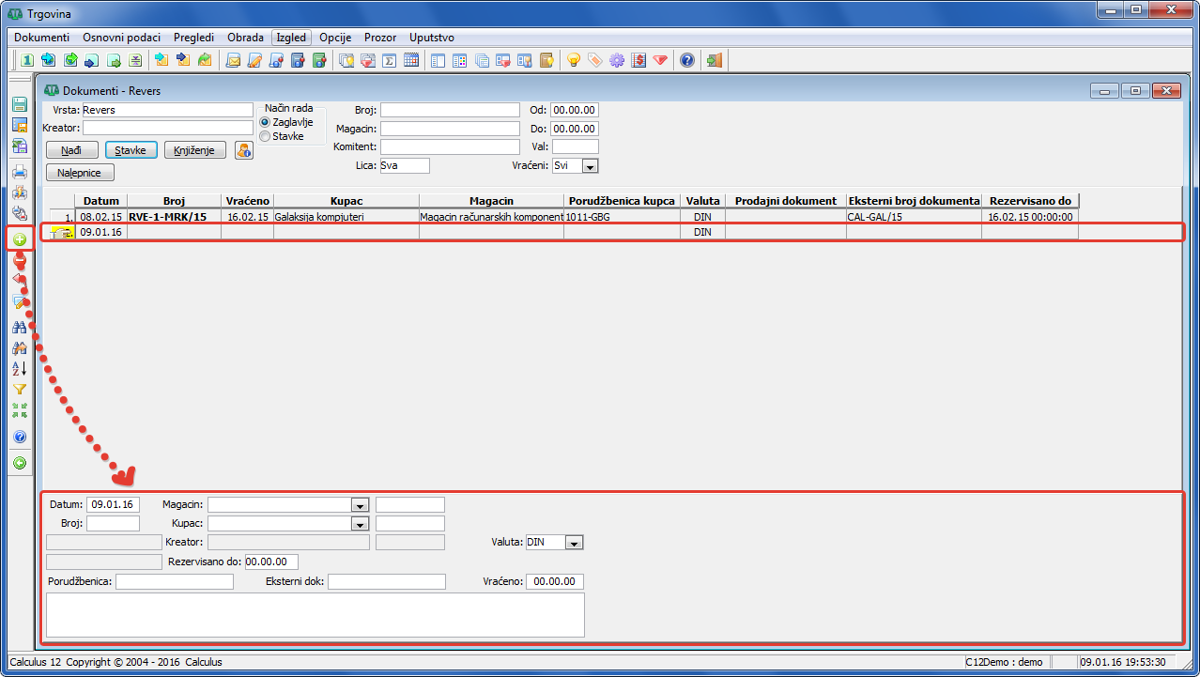
Task: Click the red minus delete-record icon
Action: [x=19, y=260]
